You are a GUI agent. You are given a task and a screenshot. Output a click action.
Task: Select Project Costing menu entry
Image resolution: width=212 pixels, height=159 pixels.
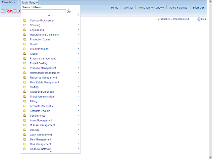(39, 63)
